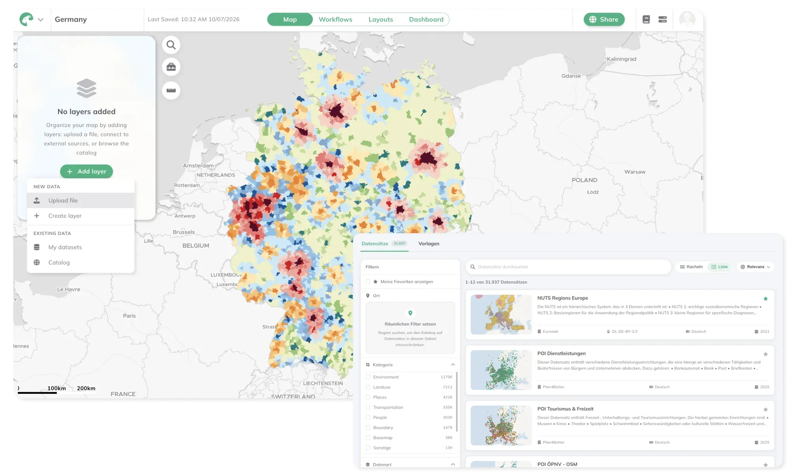Viewport: 788px width, 473px height.
Task: Open the POI Dienstleistungen map thumbnail
Action: tap(501, 370)
